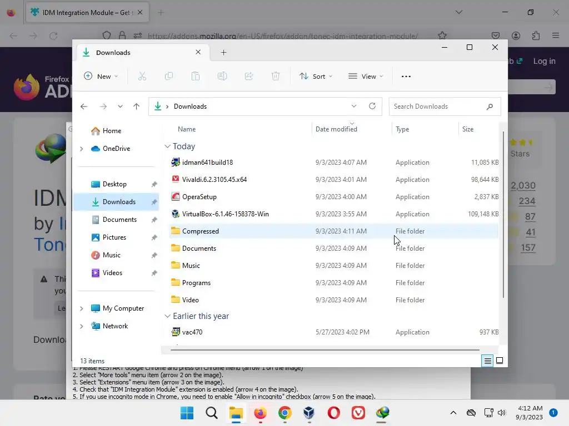Screen dimensions: 569x426
Task: Sort by the Date modified column header
Action: 336,129
